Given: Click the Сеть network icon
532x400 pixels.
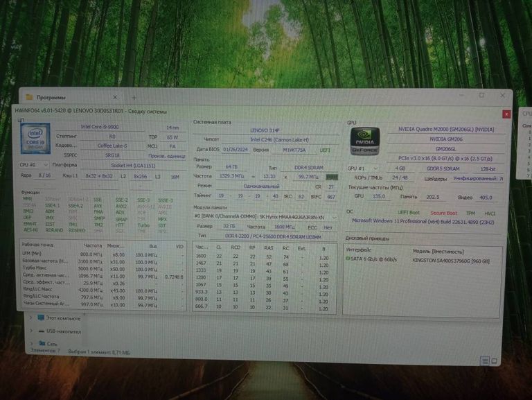Looking at the screenshot, I should point(42,343).
